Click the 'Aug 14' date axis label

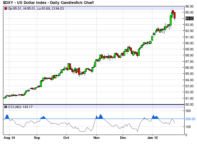[9, 138]
